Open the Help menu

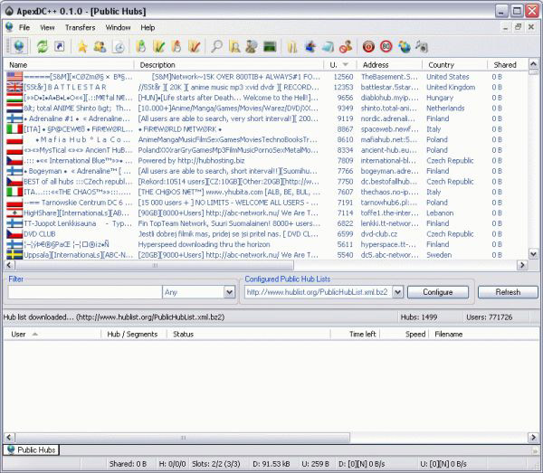(148, 27)
